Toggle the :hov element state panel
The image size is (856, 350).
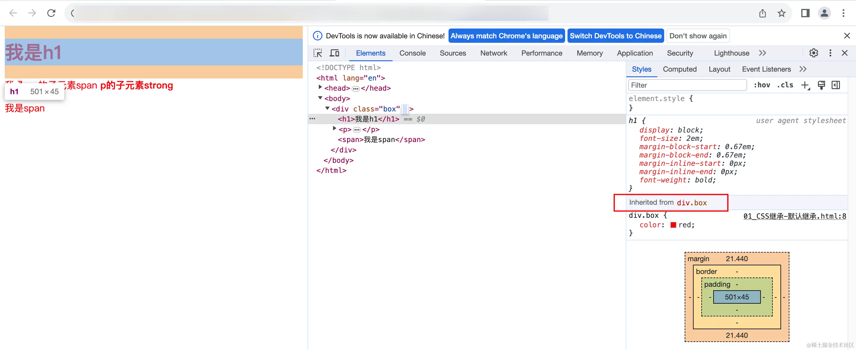(x=762, y=85)
